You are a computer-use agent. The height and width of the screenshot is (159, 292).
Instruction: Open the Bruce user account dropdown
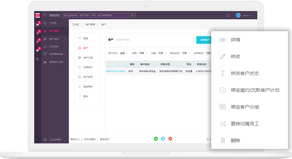(x=245, y=15)
